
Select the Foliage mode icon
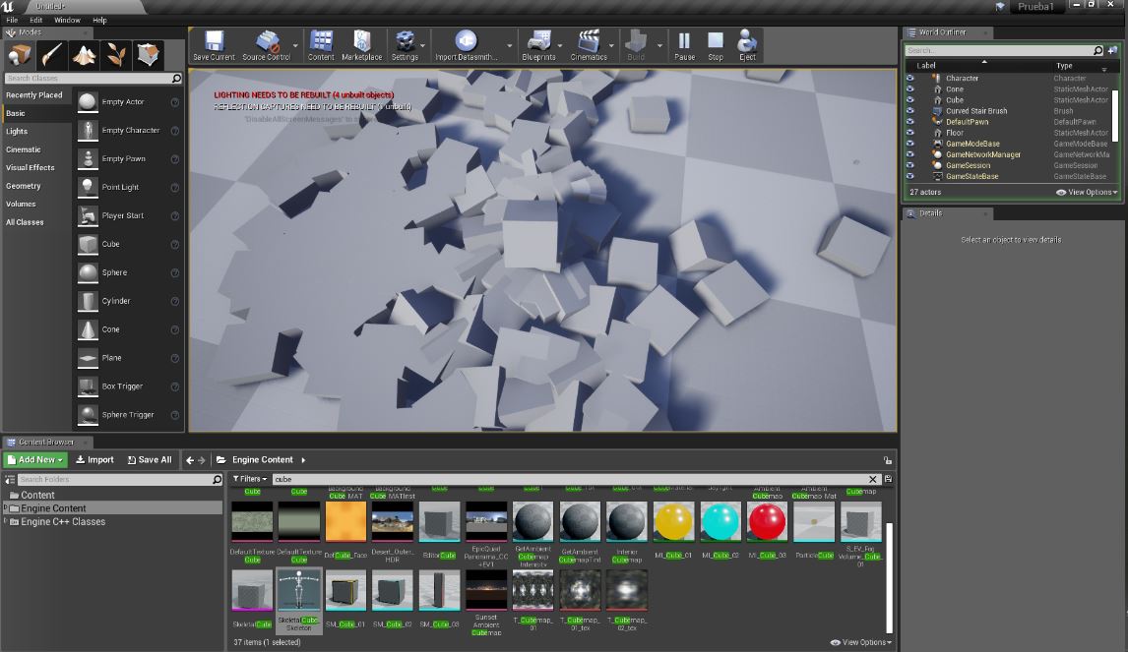coord(116,55)
